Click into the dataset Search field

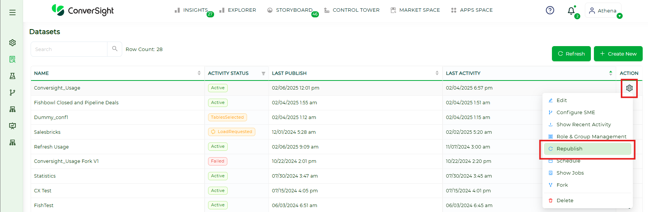69,49
